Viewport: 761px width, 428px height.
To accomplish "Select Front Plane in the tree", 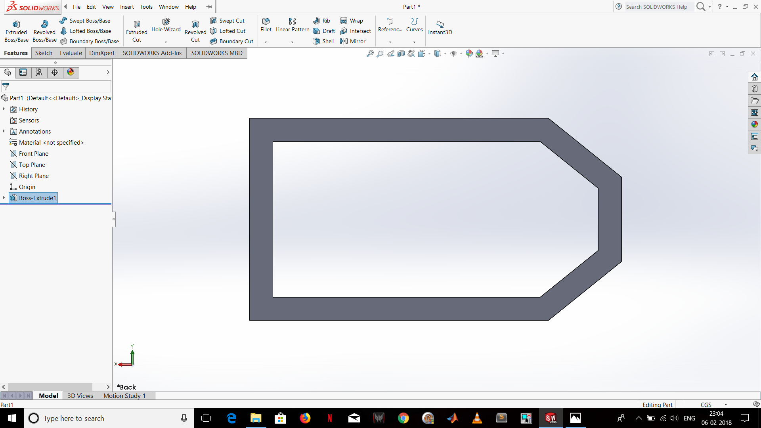I will click(29, 154).
